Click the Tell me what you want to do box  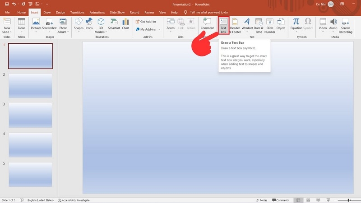[206, 13]
